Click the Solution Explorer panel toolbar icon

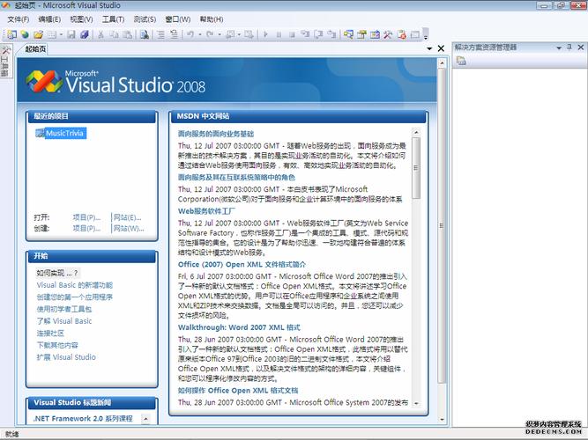click(461, 61)
